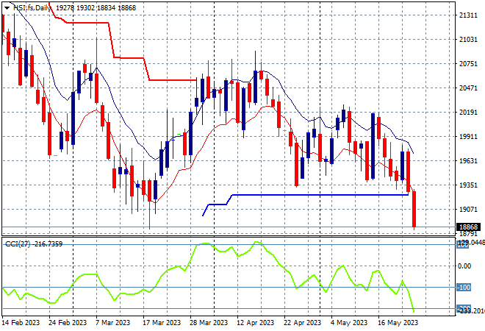Click the -100 CCI level tag
This screenshot has width=485, height=331.
coord(464,288)
